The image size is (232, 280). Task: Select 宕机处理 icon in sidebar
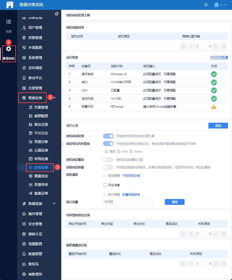coord(31,167)
